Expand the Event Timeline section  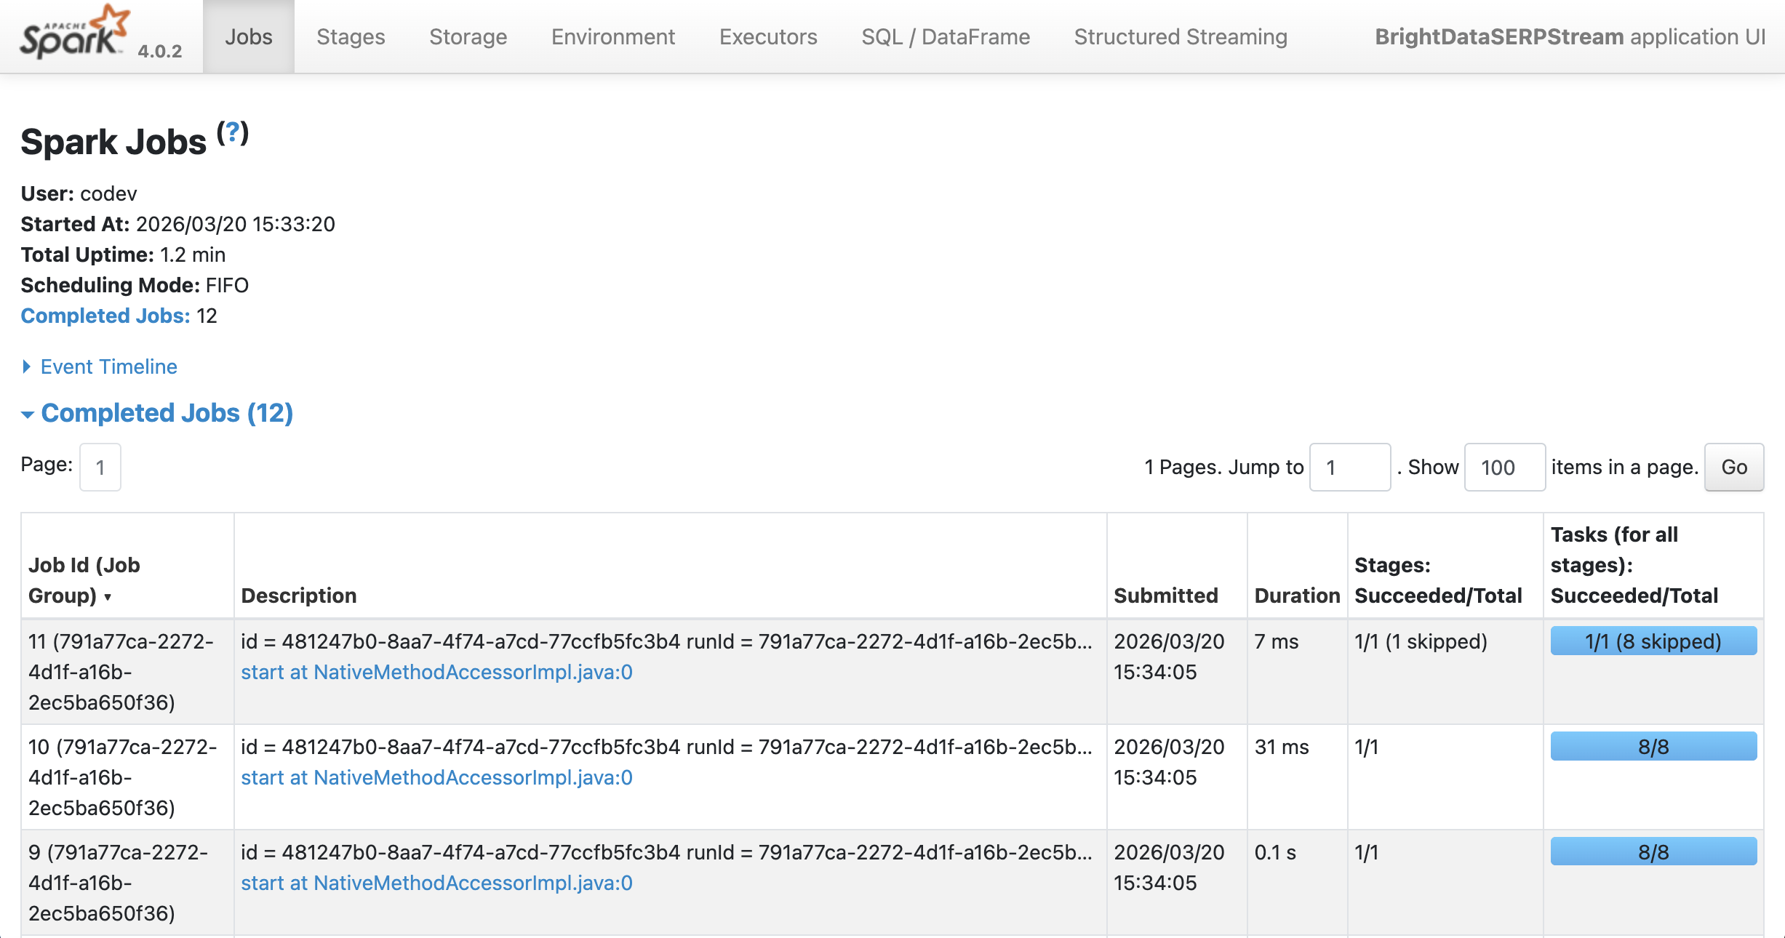(108, 366)
